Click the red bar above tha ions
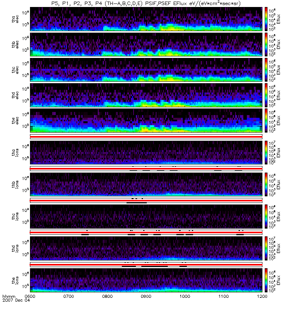 coord(146,137)
